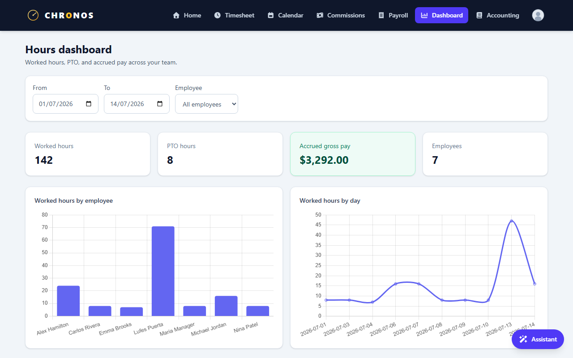Image resolution: width=573 pixels, height=358 pixels.
Task: Click the Lufes Puerta bar in chart
Action: 163,271
